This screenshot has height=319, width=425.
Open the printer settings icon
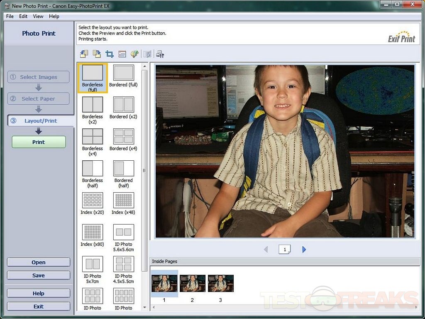[160, 54]
